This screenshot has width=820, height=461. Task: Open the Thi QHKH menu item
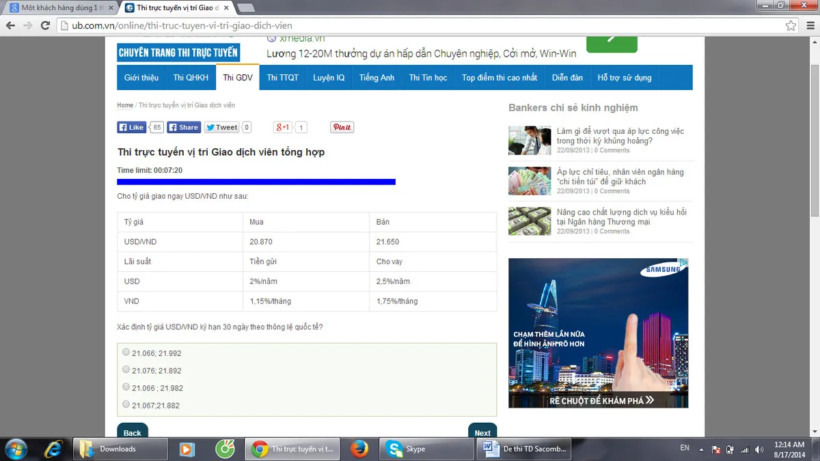(x=191, y=78)
